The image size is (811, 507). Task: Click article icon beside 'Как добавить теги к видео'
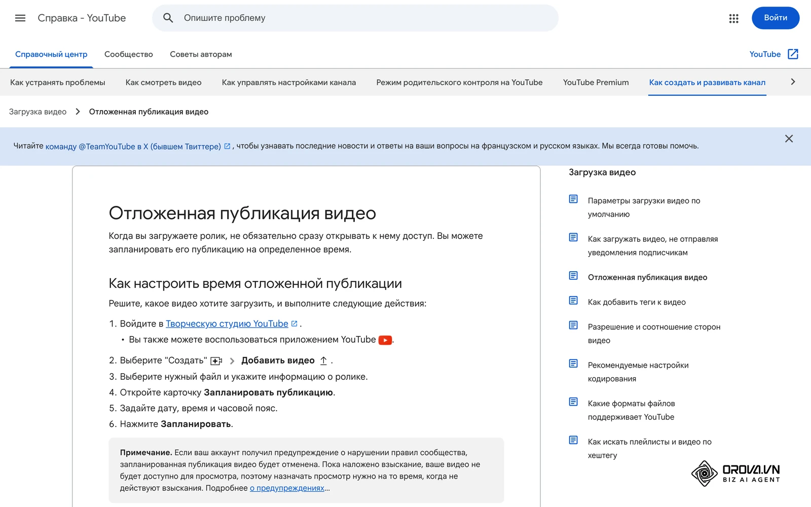(573, 301)
